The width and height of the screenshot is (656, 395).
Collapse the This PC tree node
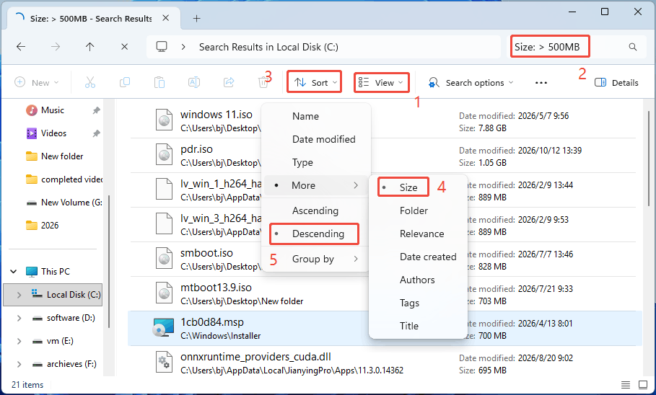(x=14, y=272)
